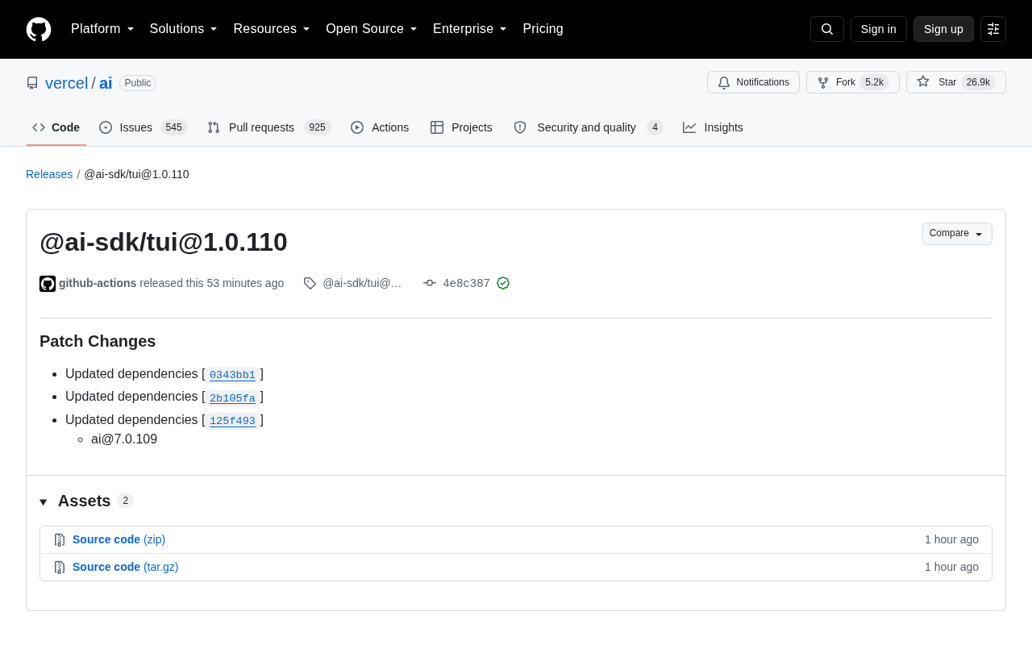Viewport: 1032px width, 645px height.
Task: Click the commit icon beside 4e8c387
Action: [x=430, y=283]
